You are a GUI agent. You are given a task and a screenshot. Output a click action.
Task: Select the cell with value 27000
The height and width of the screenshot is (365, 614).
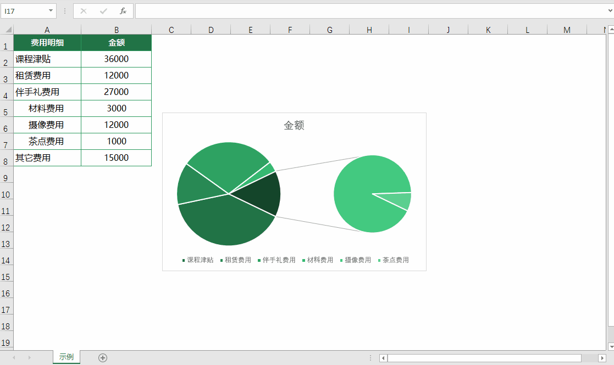[x=117, y=92]
